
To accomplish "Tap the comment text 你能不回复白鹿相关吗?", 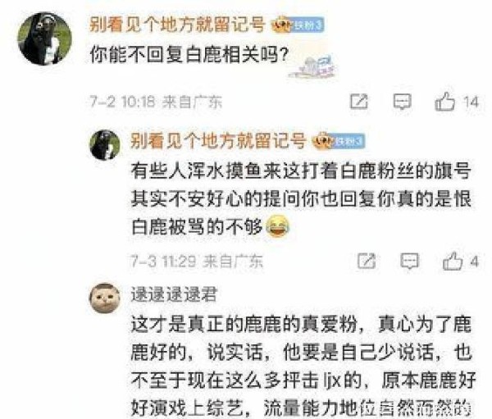I will click(x=189, y=55).
